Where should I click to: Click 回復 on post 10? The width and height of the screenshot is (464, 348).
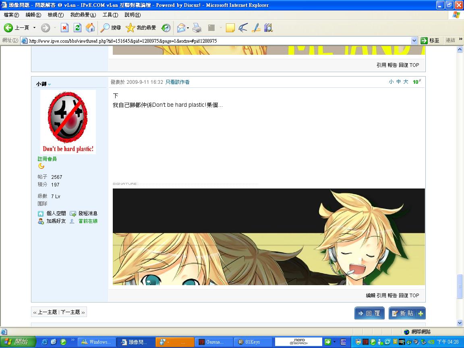[403, 295]
